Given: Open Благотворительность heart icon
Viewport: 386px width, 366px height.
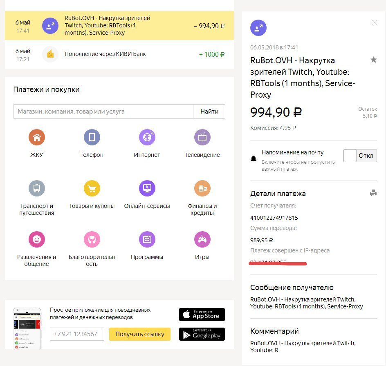Looking at the screenshot, I should [92, 239].
